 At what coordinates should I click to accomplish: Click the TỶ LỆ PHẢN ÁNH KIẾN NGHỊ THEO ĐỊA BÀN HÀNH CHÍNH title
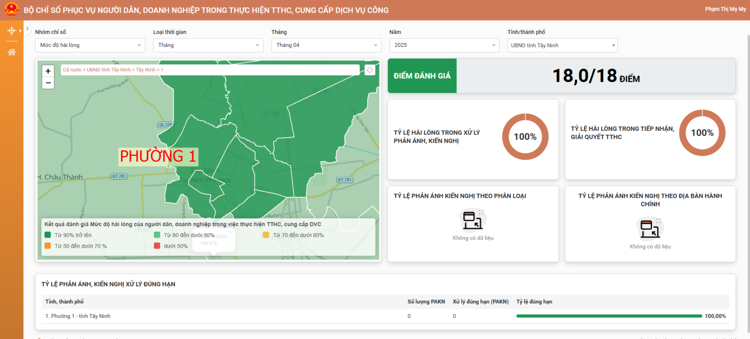coord(650,200)
